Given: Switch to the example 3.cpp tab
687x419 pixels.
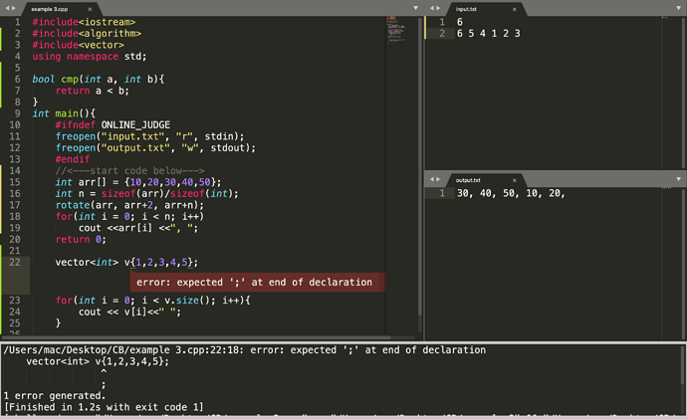Looking at the screenshot, I should pos(50,9).
